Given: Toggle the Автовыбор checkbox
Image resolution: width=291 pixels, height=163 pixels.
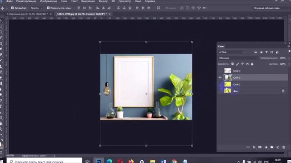Looking at the screenshot, I should click(x=12, y=8).
